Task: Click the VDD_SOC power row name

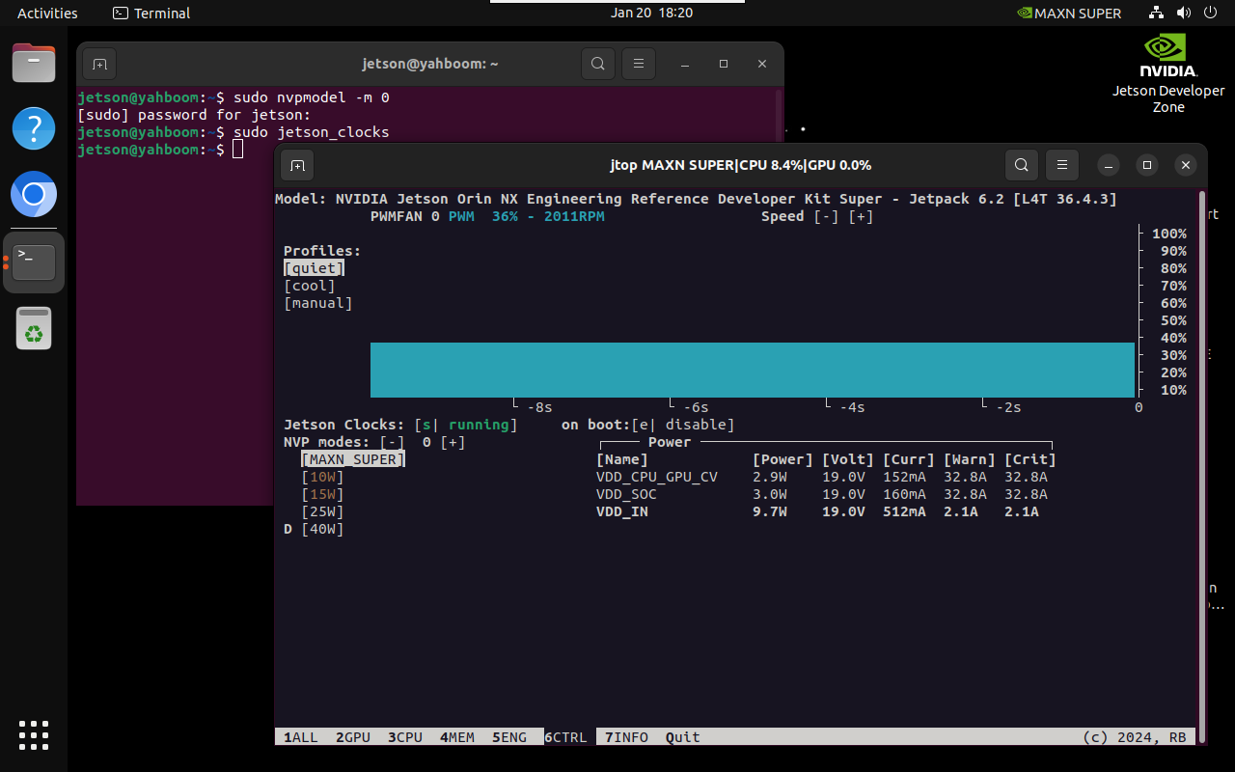Action: point(627,494)
